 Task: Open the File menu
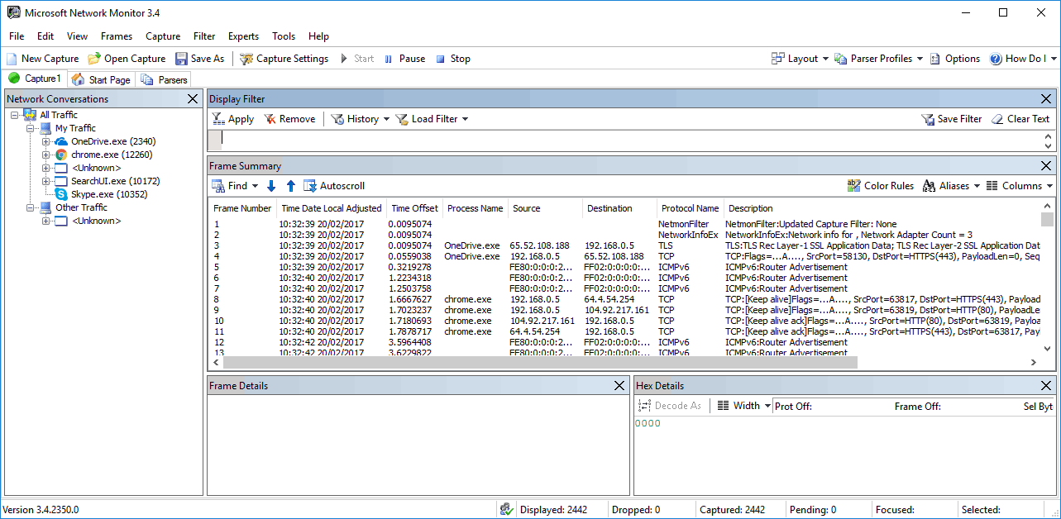(x=17, y=36)
